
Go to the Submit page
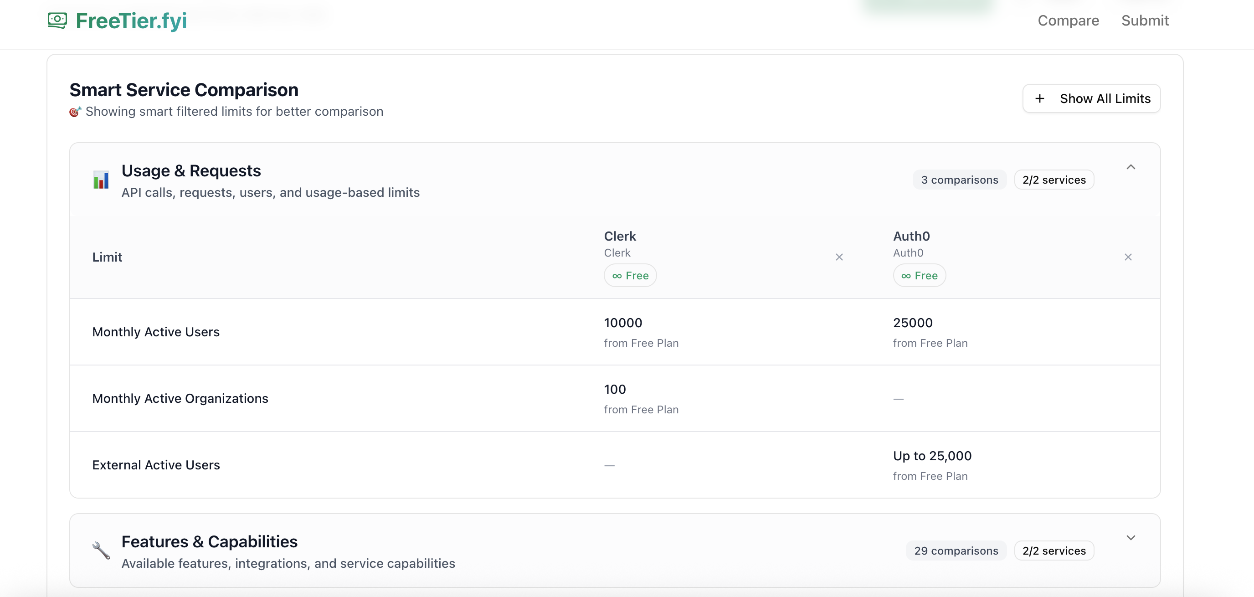click(1145, 21)
